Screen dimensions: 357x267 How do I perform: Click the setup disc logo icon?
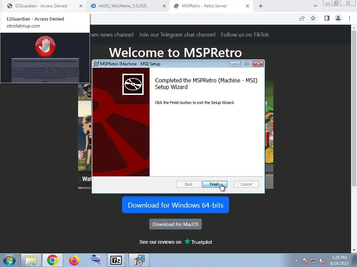pyautogui.click(x=133, y=84)
